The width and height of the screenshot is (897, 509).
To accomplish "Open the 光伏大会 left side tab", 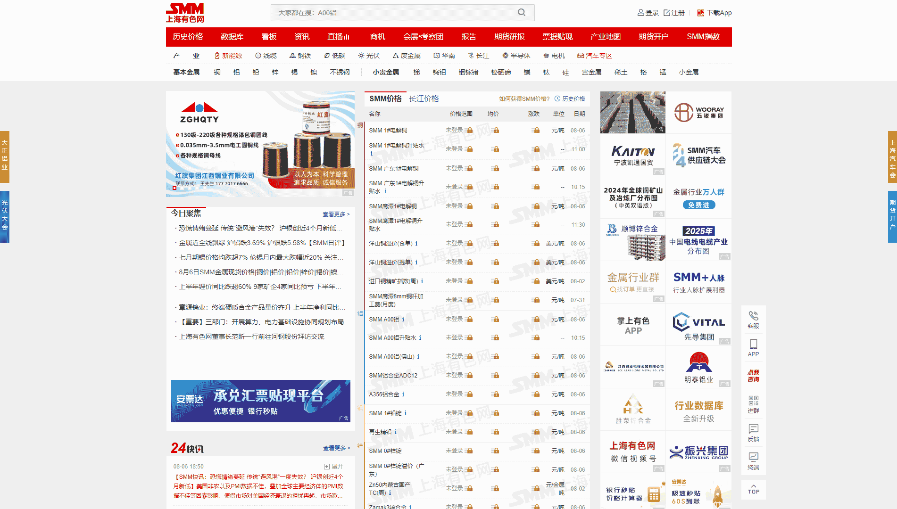I will [5, 217].
